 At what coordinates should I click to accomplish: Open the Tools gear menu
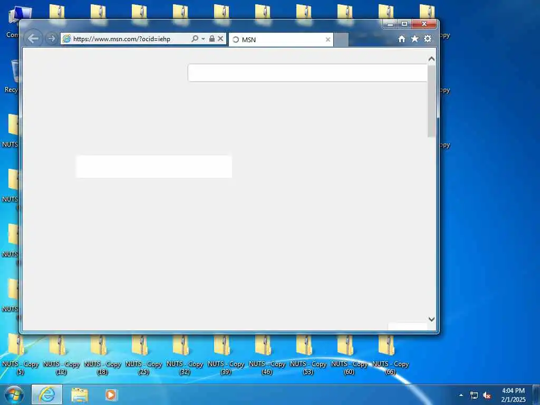click(427, 38)
